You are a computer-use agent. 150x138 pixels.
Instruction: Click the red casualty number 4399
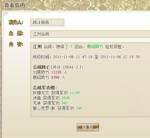[55, 77]
